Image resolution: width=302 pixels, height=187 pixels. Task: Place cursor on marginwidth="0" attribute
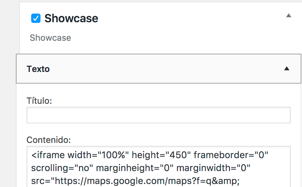(x=213, y=168)
